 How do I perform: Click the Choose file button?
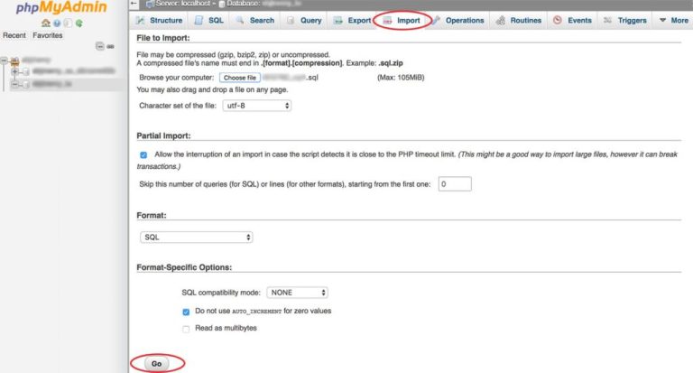tap(239, 79)
